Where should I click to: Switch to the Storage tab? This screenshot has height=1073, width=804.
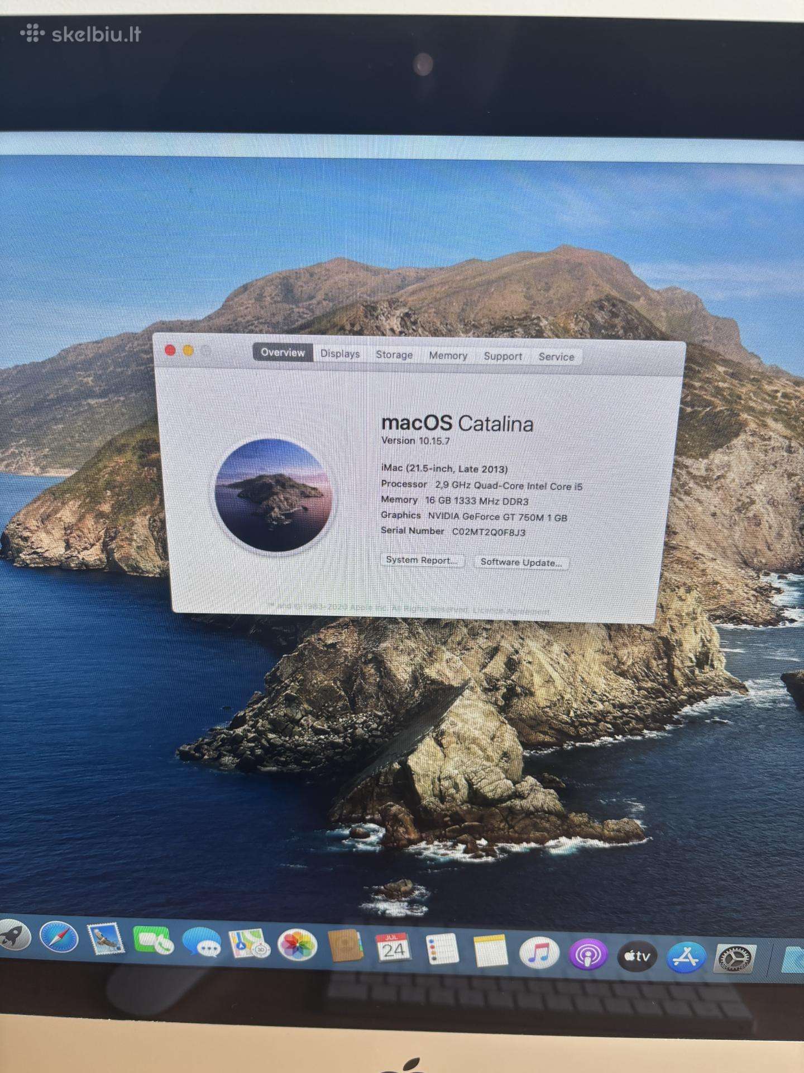pos(394,355)
